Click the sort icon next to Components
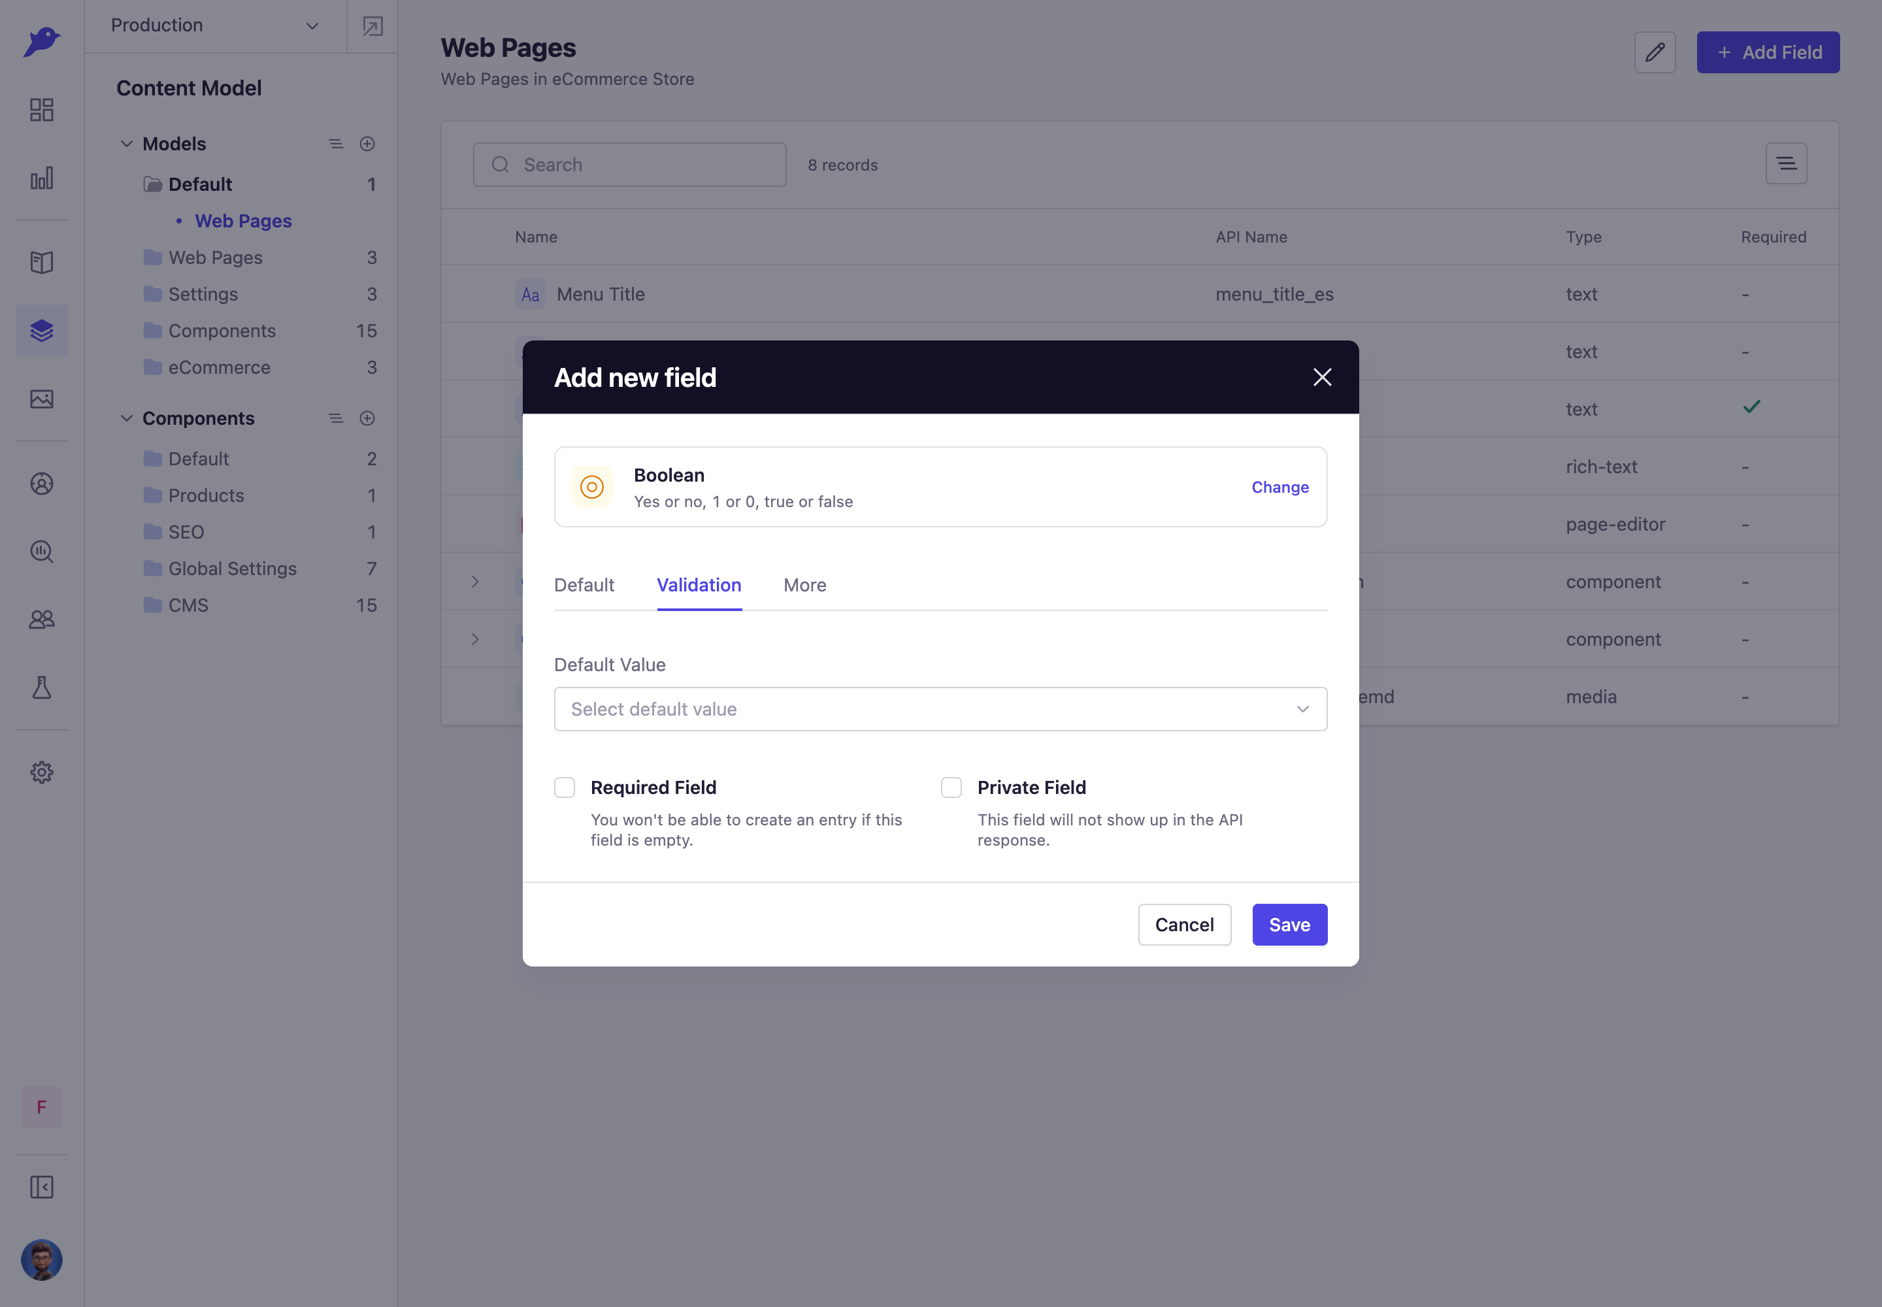 click(336, 418)
